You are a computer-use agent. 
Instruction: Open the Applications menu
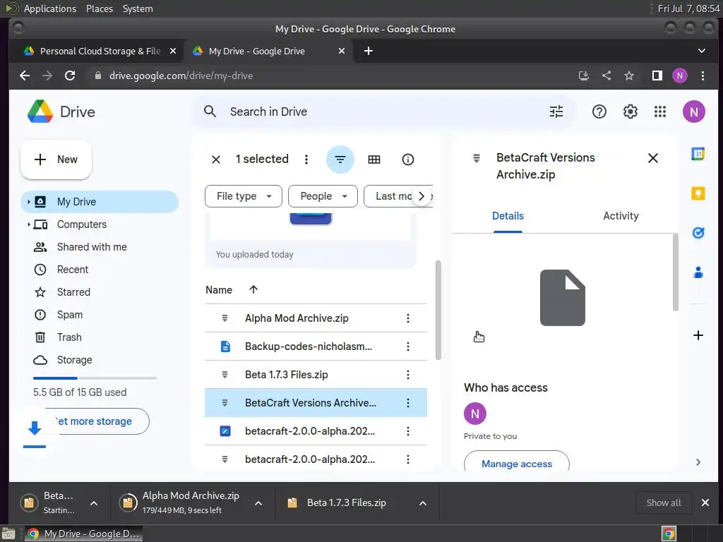50,8
